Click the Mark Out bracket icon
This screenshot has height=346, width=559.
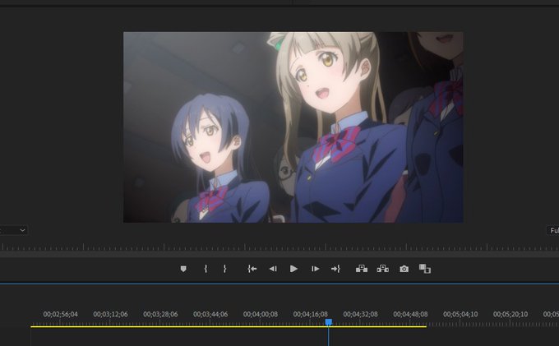(x=224, y=269)
